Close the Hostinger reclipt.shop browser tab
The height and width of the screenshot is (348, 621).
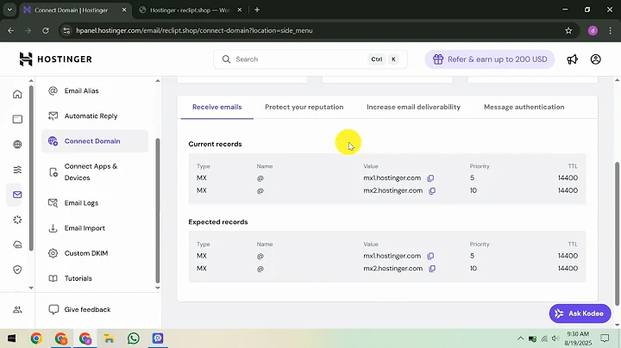[x=240, y=9]
